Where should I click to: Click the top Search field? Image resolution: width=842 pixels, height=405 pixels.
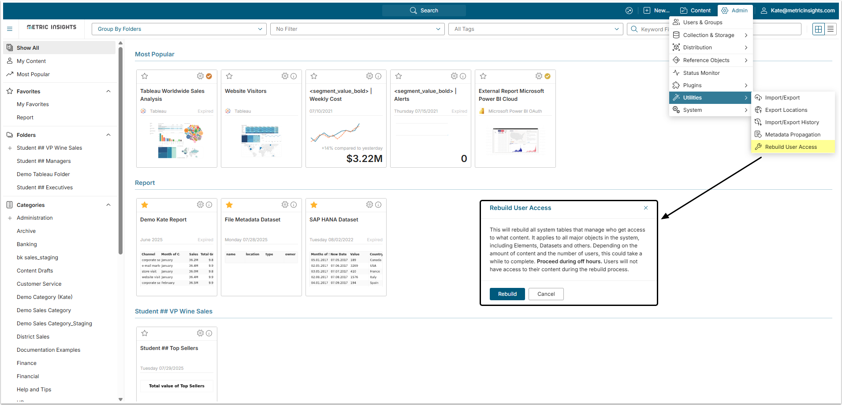[424, 11]
